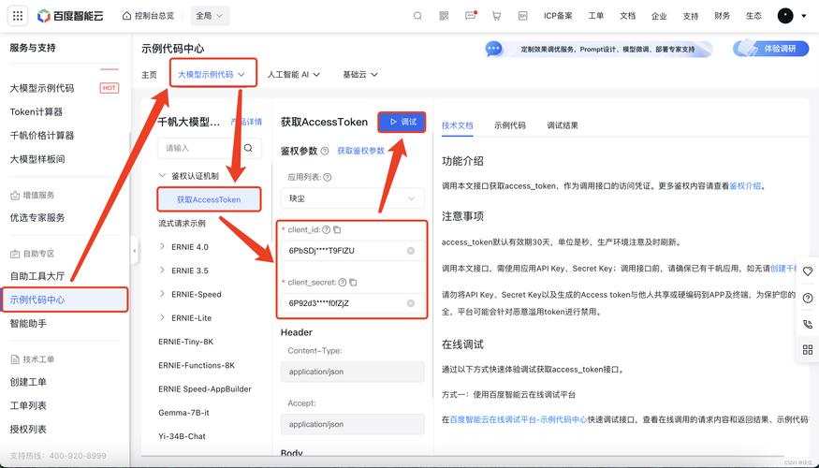The image size is (819, 468).
Task: Expand the ERNIE 3.5 tree node
Action: click(x=163, y=271)
